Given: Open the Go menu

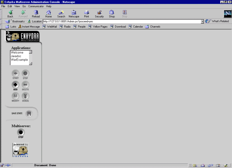Looking at the screenshot, I should pos(24,6).
